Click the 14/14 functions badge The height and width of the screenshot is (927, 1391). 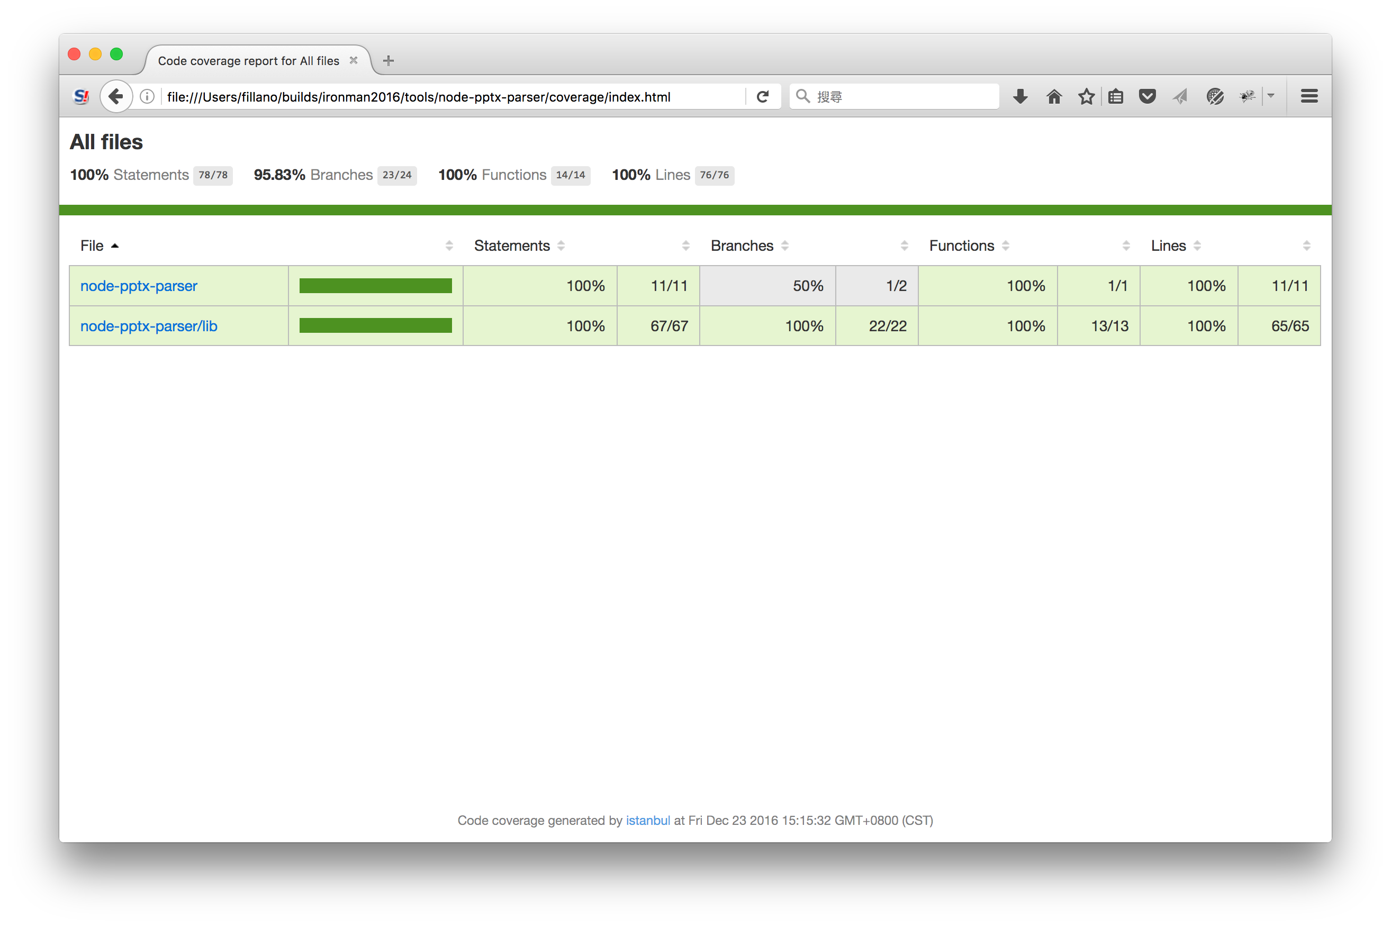(x=570, y=175)
